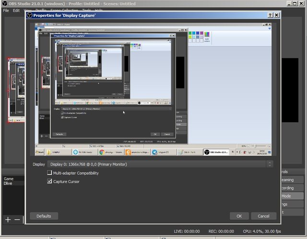Viewport: 307px width, 239px height.
Task: Click the partly hidden Settings button
Action: 292,204
